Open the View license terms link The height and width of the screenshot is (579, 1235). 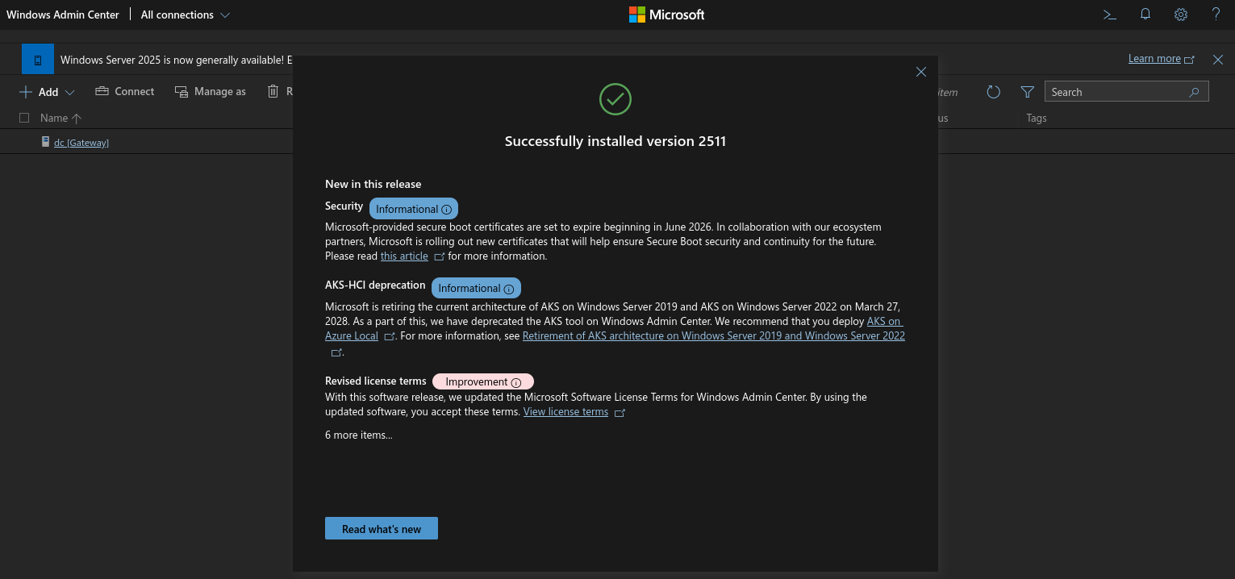coord(565,411)
